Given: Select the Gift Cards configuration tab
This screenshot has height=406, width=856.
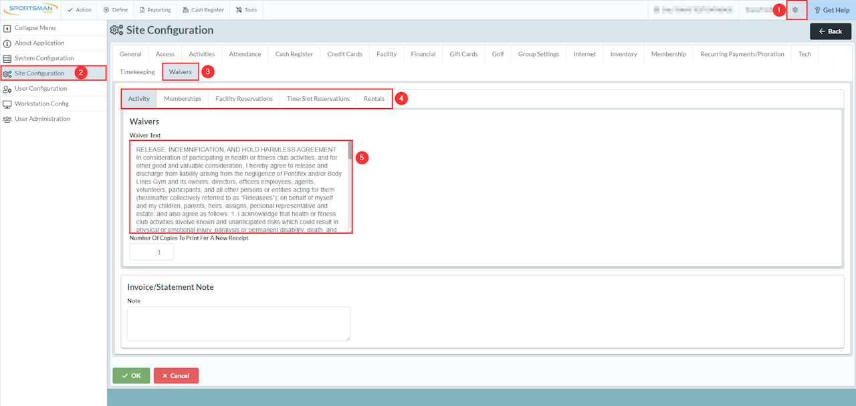Looking at the screenshot, I should pyautogui.click(x=463, y=54).
